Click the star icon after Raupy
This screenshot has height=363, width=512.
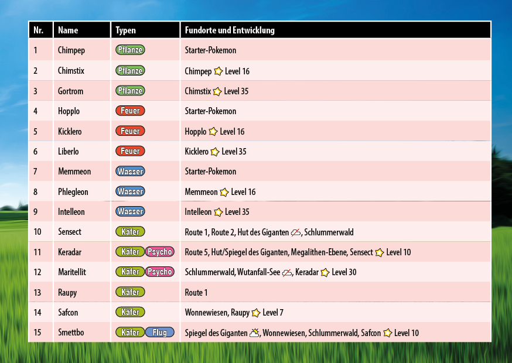[256, 313]
